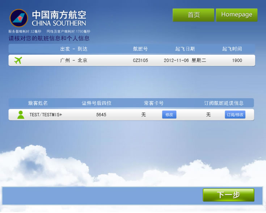Click the 订阅航班延误信息 column header
Screen dimensions: 266x213
(x=224, y=103)
